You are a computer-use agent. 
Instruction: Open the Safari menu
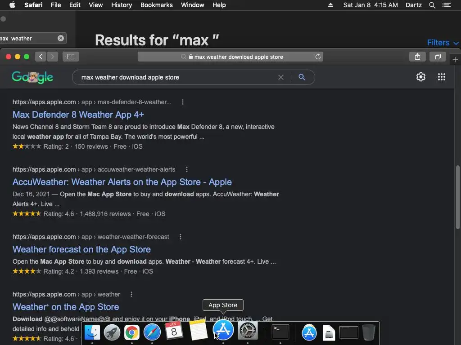click(x=33, y=5)
